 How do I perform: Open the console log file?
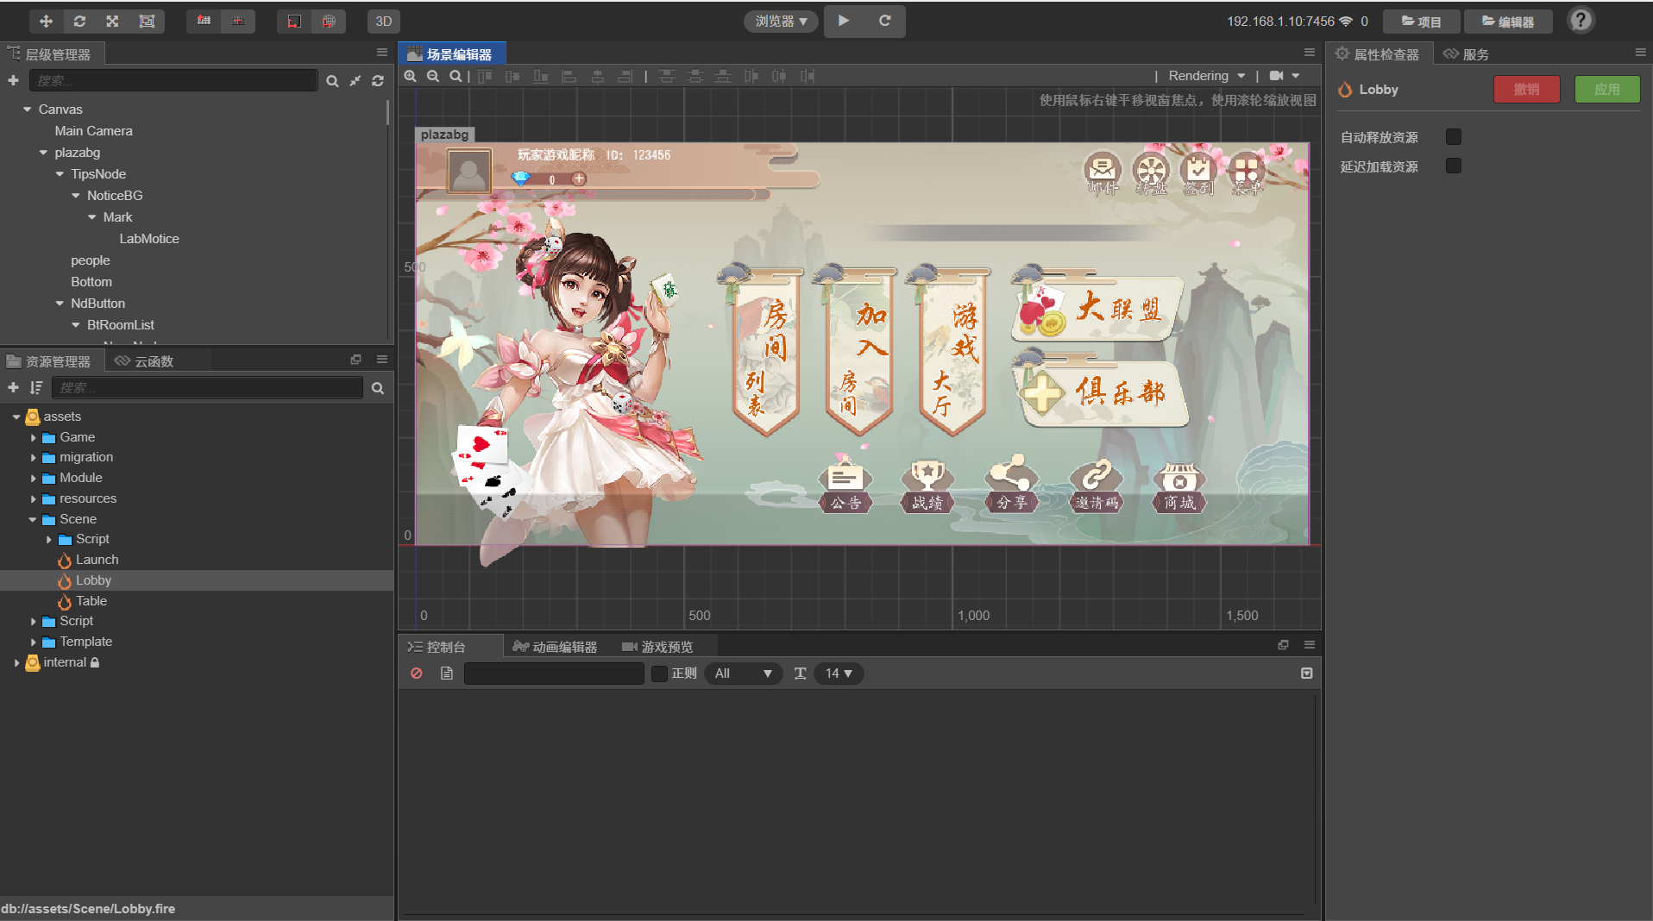[446, 673]
